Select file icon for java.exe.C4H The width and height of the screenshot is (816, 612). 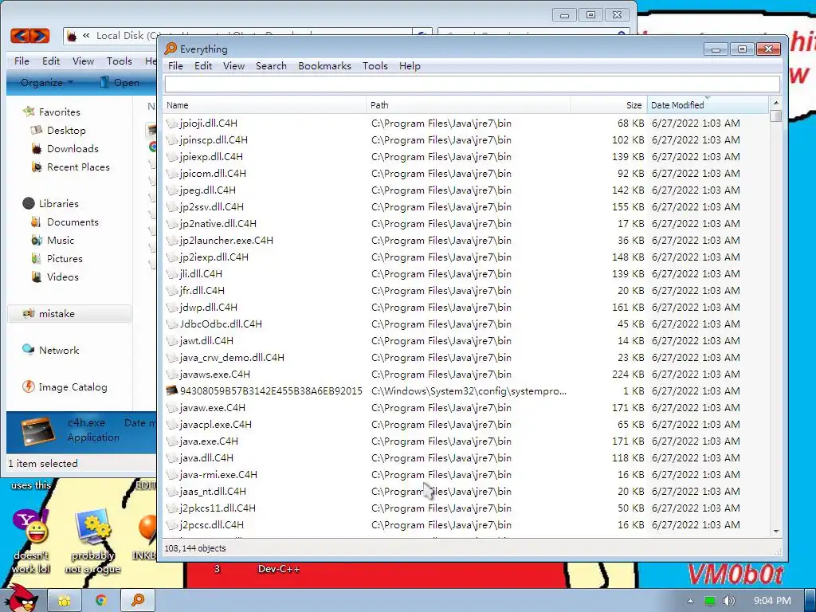(x=172, y=441)
